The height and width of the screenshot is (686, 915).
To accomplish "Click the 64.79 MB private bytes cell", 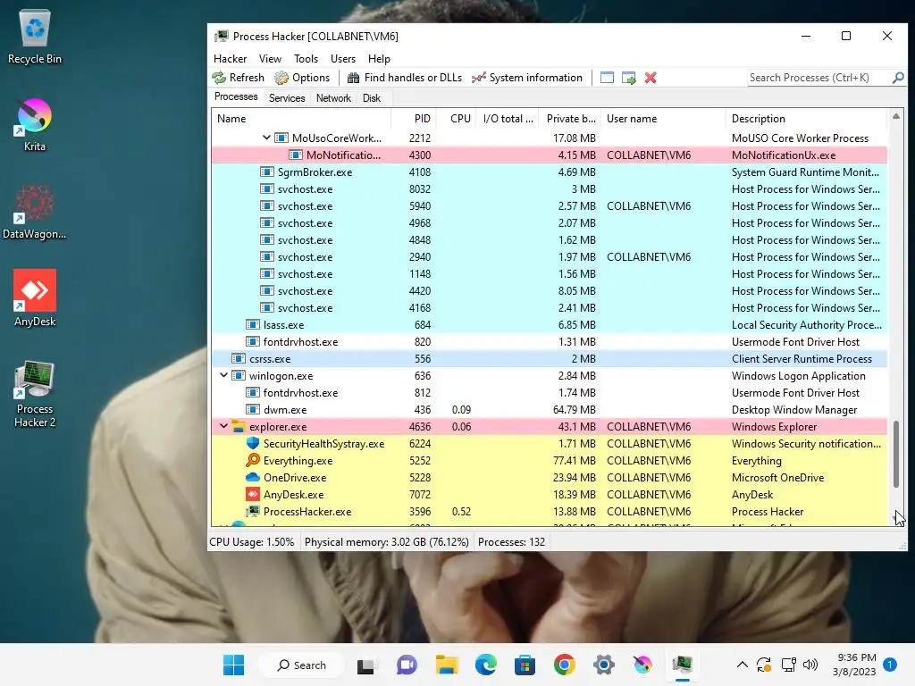I will (x=575, y=409).
